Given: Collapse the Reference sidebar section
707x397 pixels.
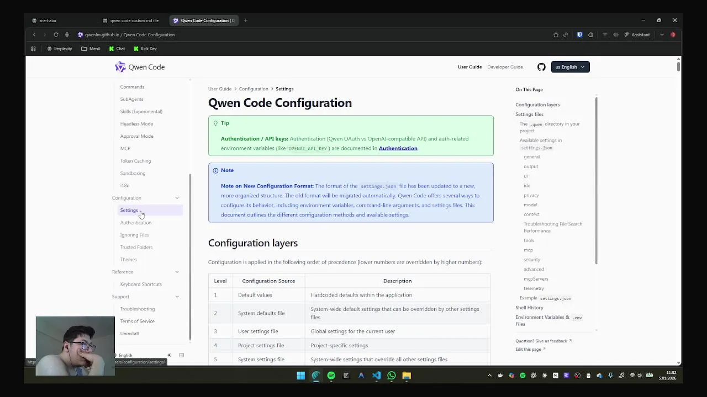Looking at the screenshot, I should [x=177, y=272].
